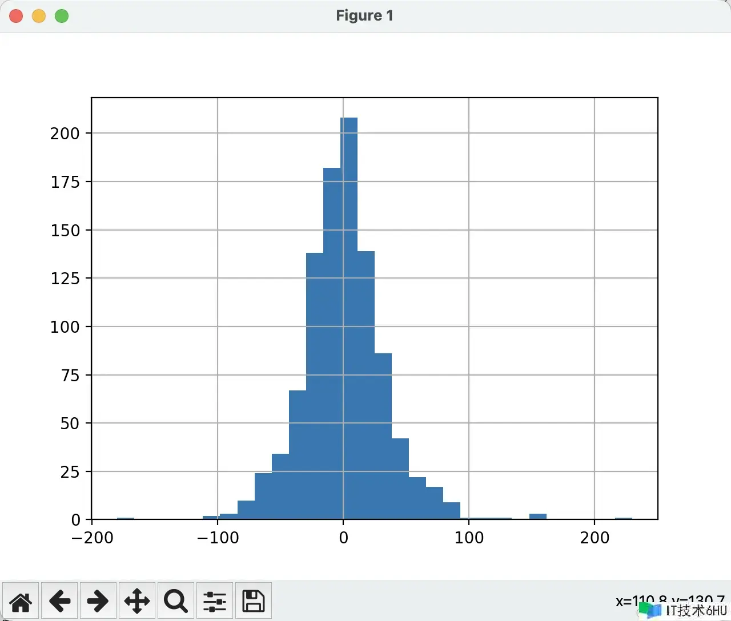731x621 pixels.
Task: Click the y-axis tick label "175"
Action: pyautogui.click(x=65, y=182)
